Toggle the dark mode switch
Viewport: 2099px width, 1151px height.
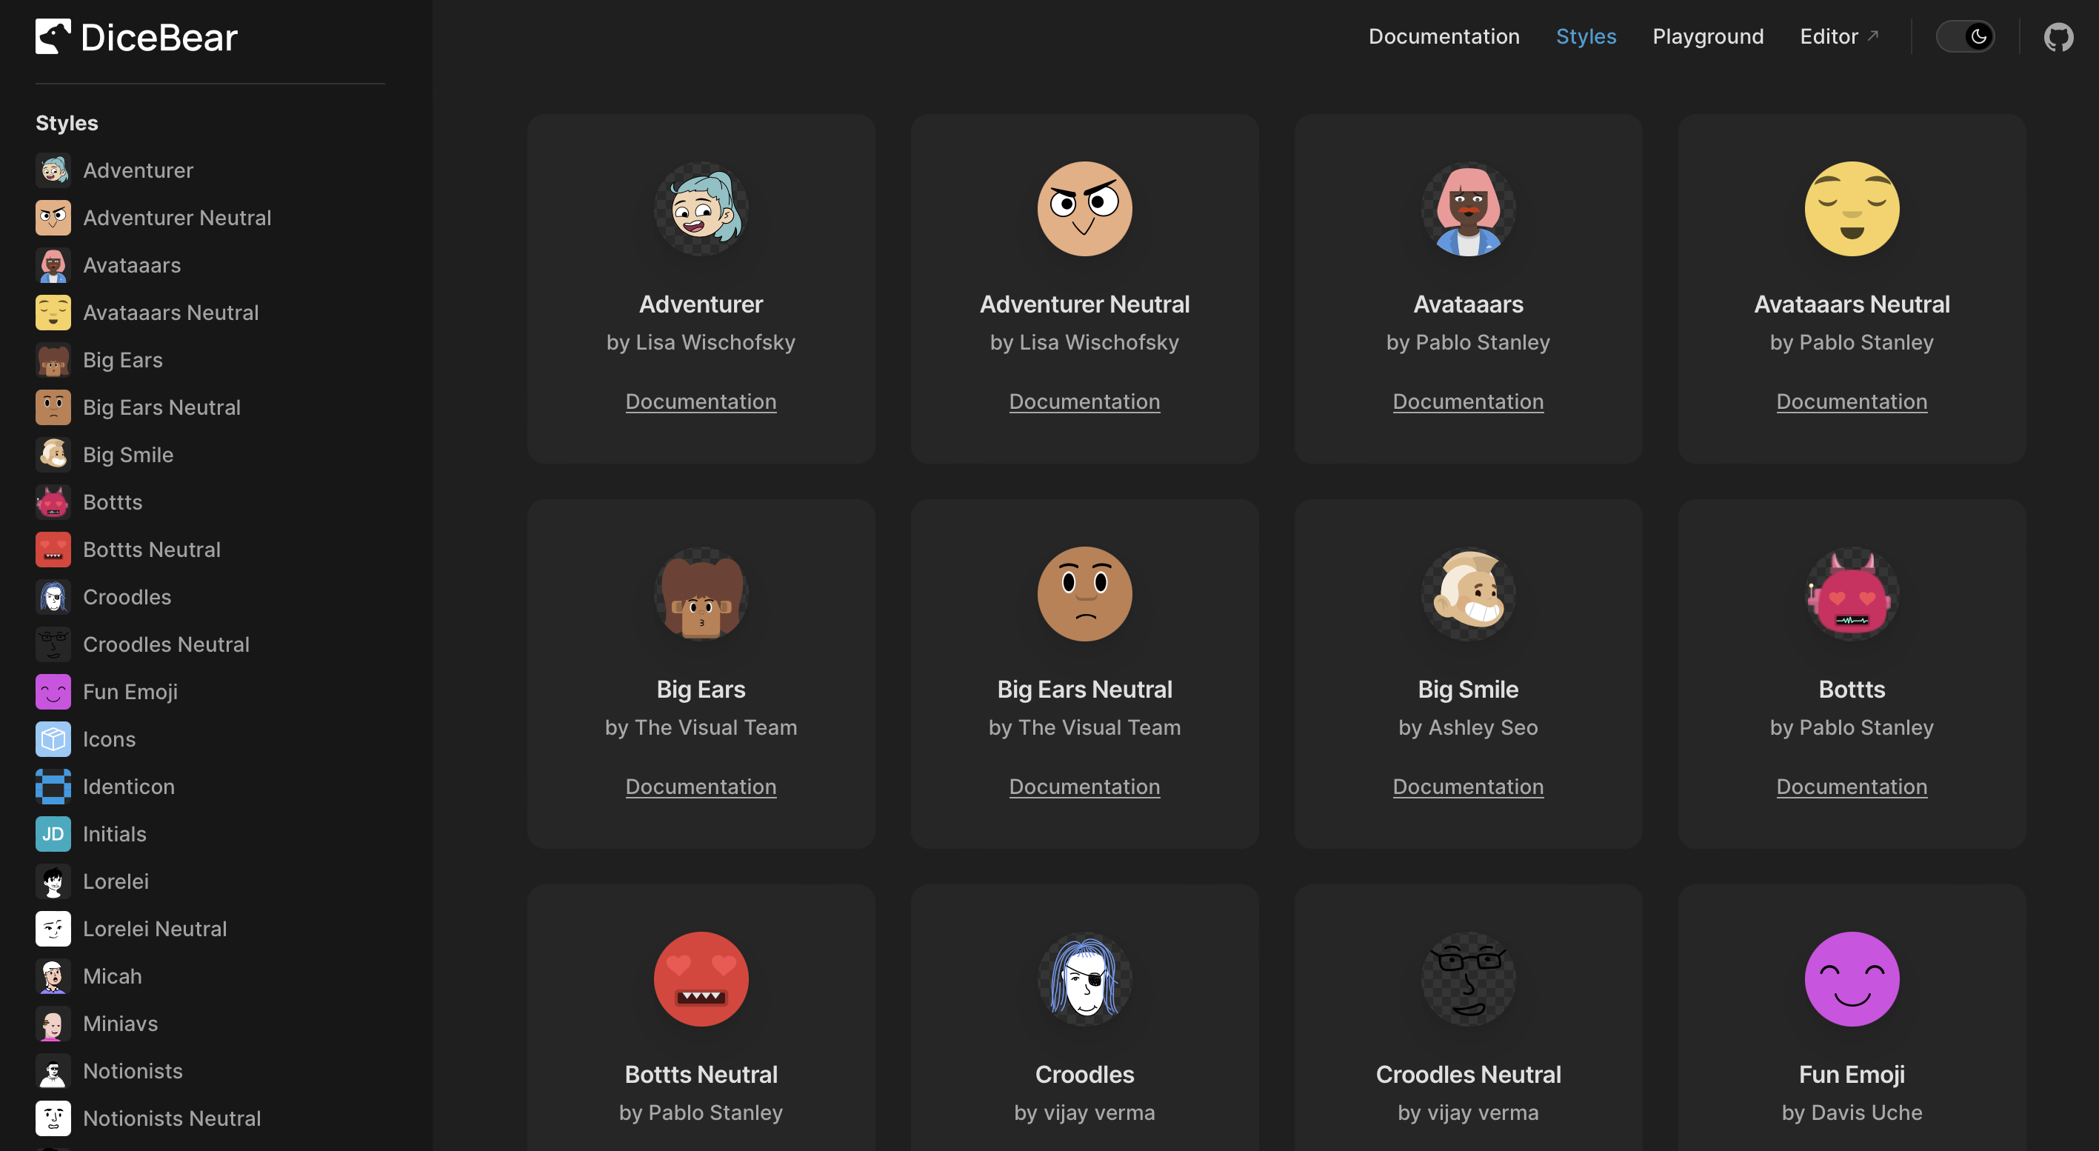pos(1964,36)
